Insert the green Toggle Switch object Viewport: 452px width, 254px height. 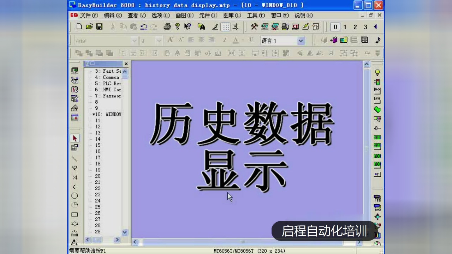(x=377, y=109)
